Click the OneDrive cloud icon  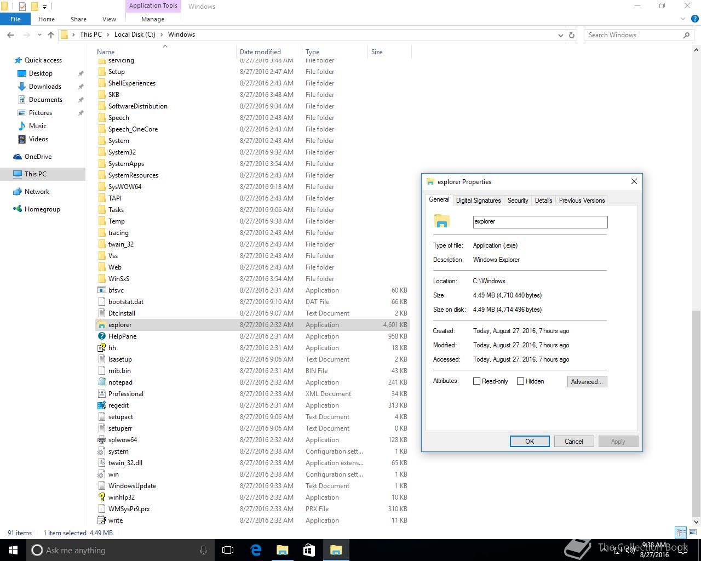click(x=18, y=157)
